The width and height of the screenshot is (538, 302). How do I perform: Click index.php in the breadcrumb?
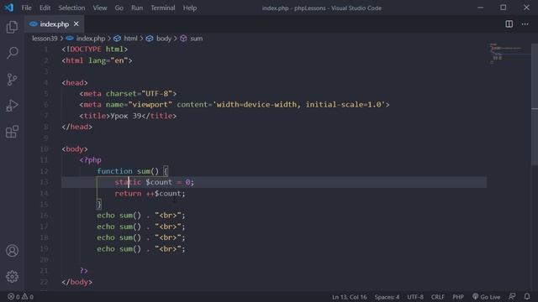tap(91, 39)
